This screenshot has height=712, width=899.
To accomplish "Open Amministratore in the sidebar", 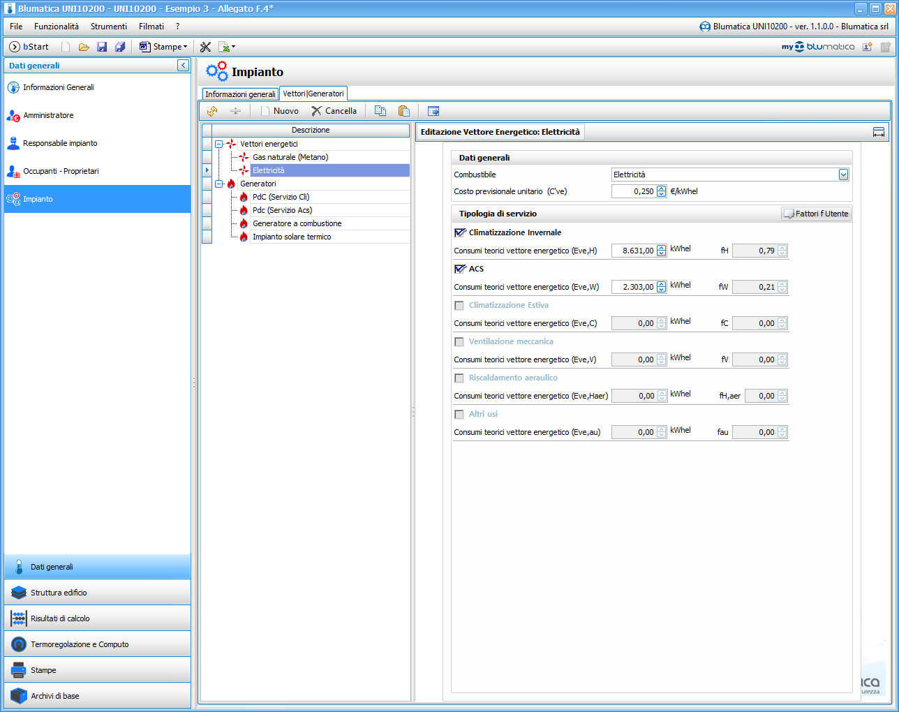I will [x=97, y=115].
